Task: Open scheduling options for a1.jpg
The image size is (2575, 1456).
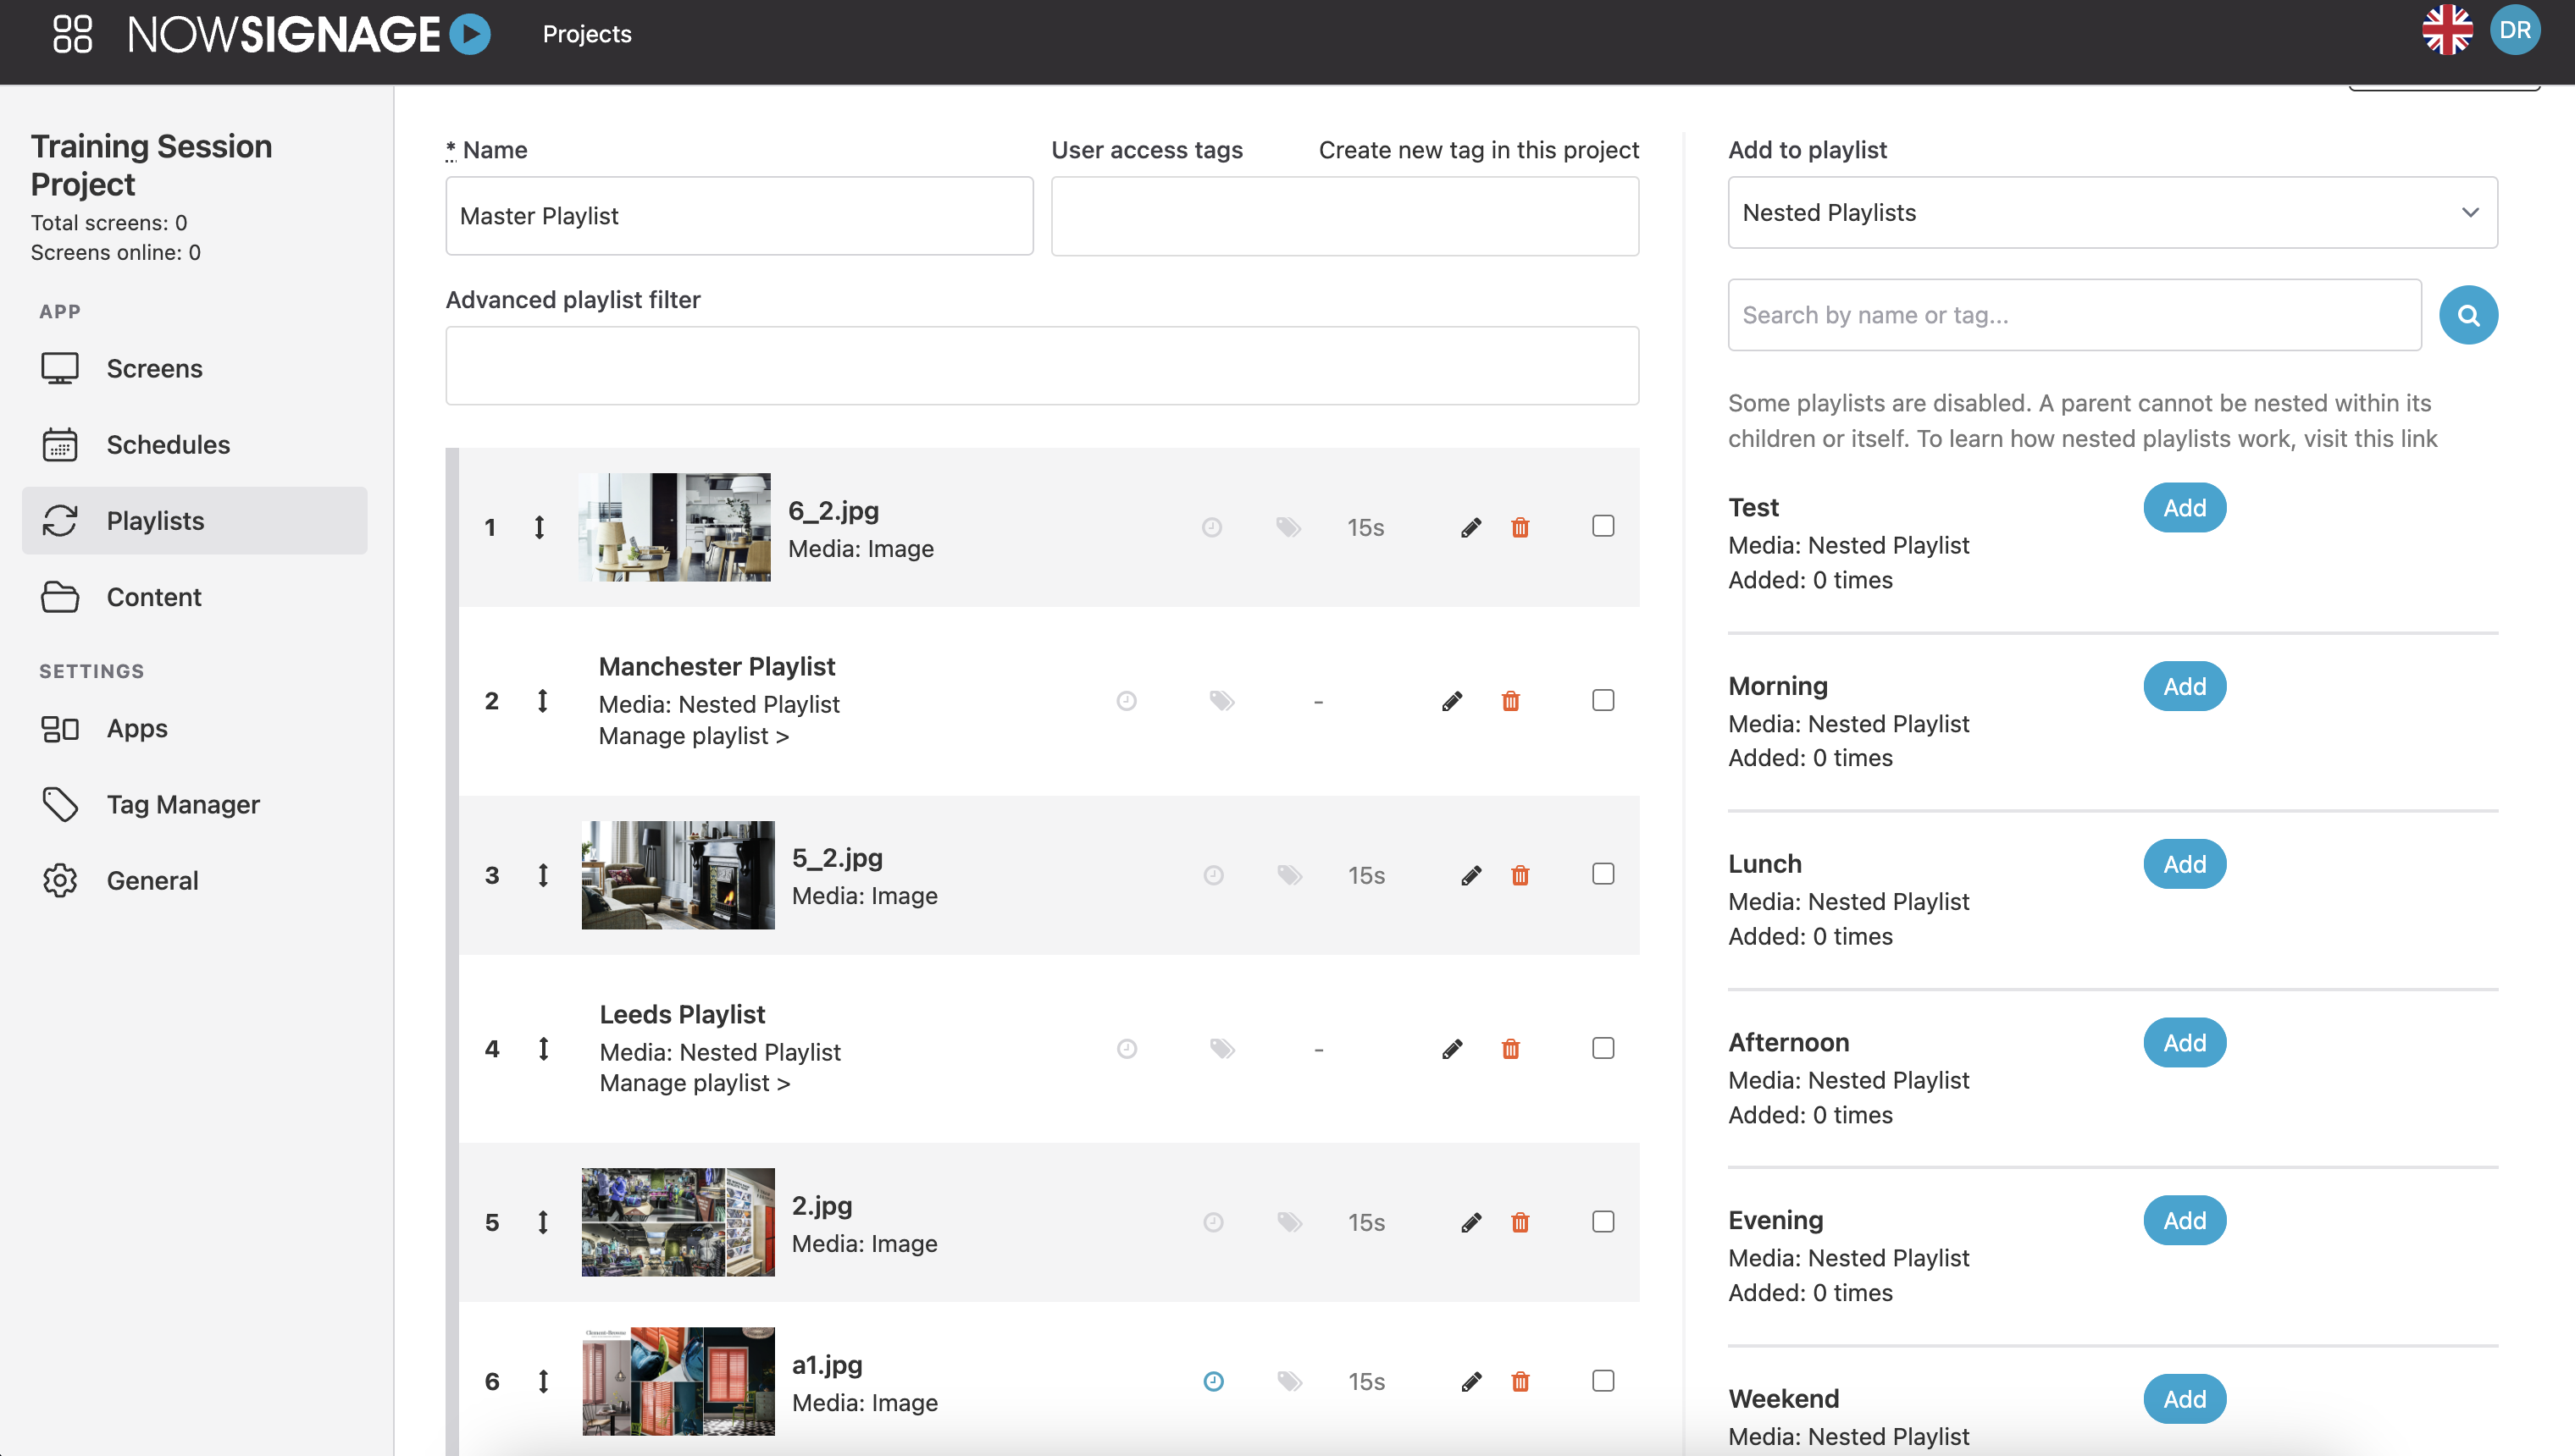Action: tap(1212, 1381)
